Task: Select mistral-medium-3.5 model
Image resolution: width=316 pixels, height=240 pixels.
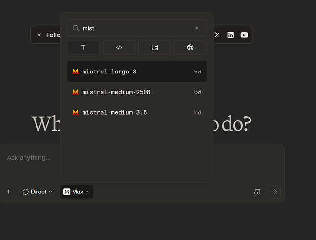Action: (x=137, y=112)
